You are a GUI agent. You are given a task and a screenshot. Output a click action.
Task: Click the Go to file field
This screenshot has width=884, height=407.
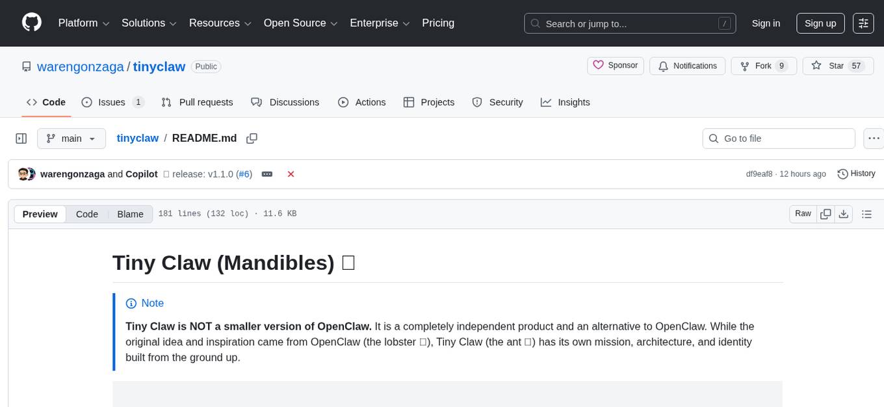point(779,138)
